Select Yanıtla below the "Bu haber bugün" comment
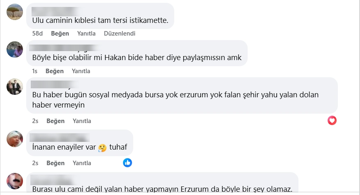360x195 pixels. [x=82, y=121]
